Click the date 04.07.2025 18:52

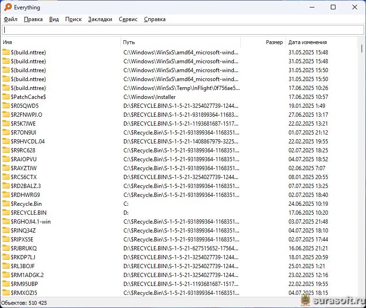point(308,159)
